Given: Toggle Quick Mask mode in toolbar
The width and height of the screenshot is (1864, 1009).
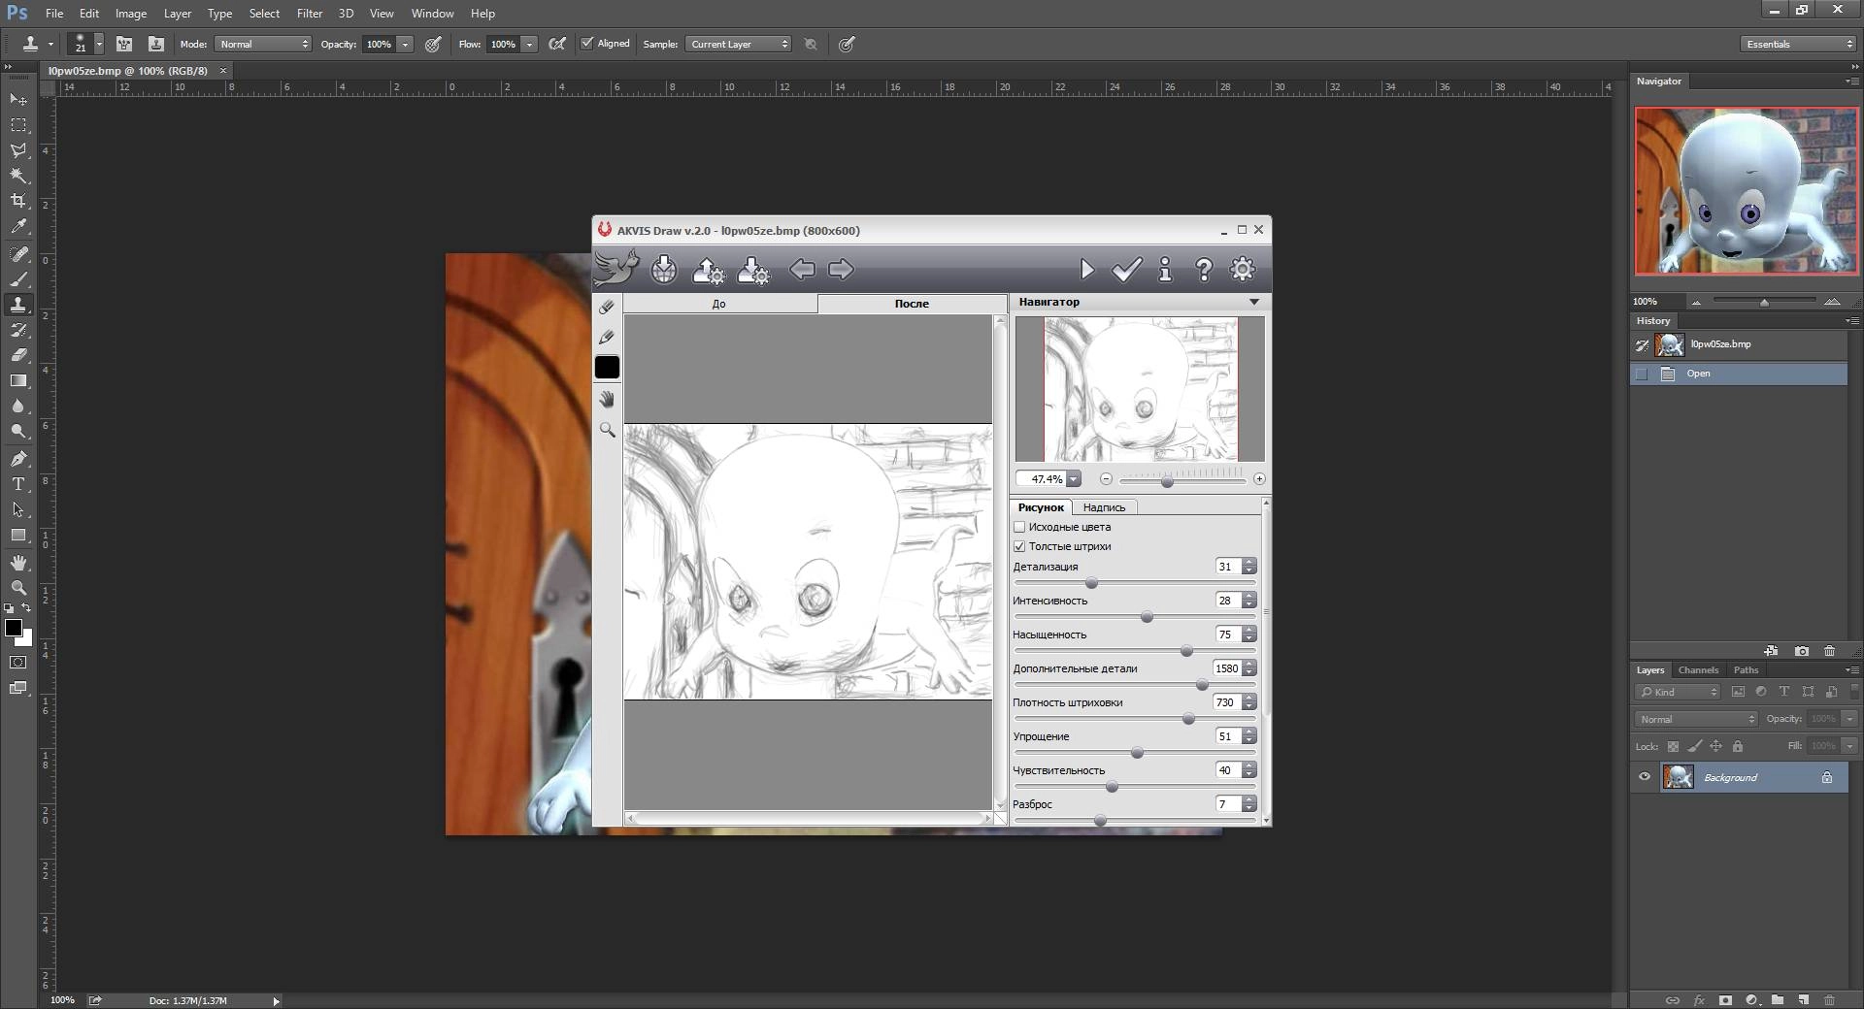Looking at the screenshot, I should pyautogui.click(x=18, y=663).
